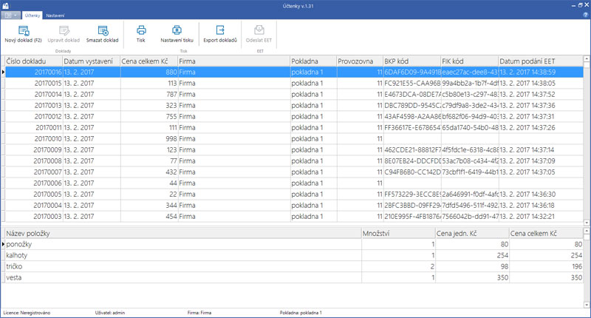Click the Nový doklad (F2) icon
This screenshot has width=591, height=318.
tap(23, 30)
